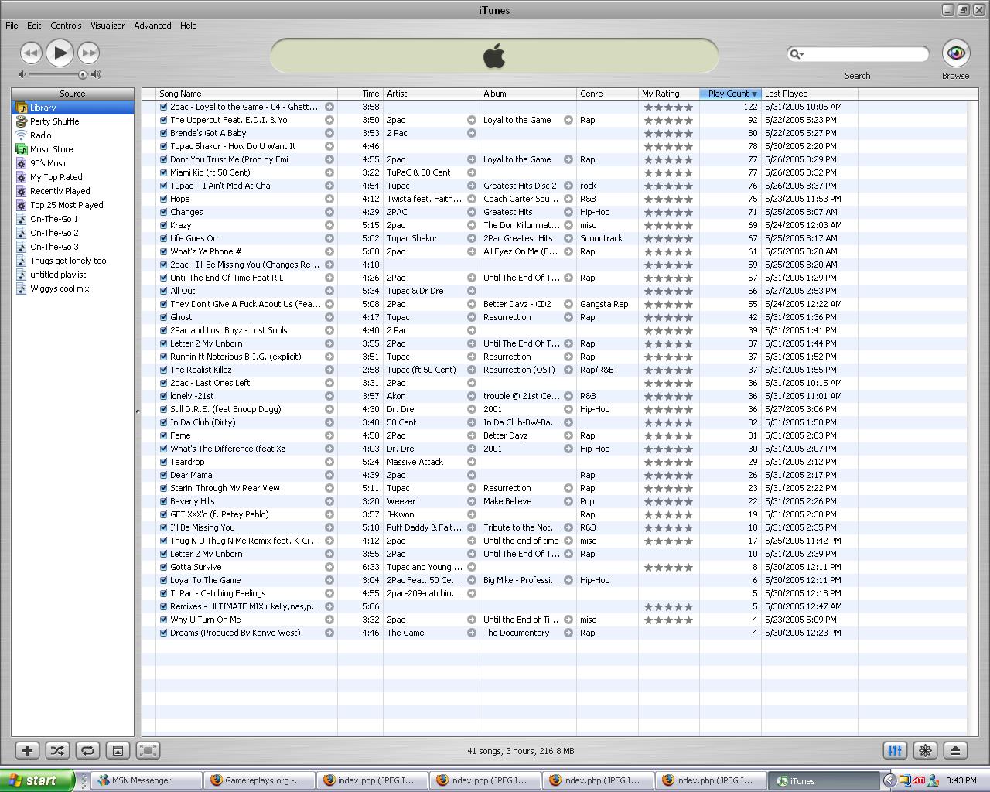Click the iTunes taskbar button
The width and height of the screenshot is (990, 792).
click(824, 780)
